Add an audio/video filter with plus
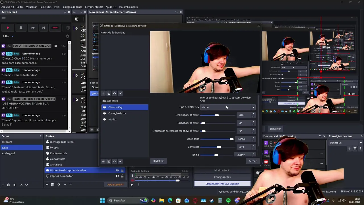 point(103,93)
